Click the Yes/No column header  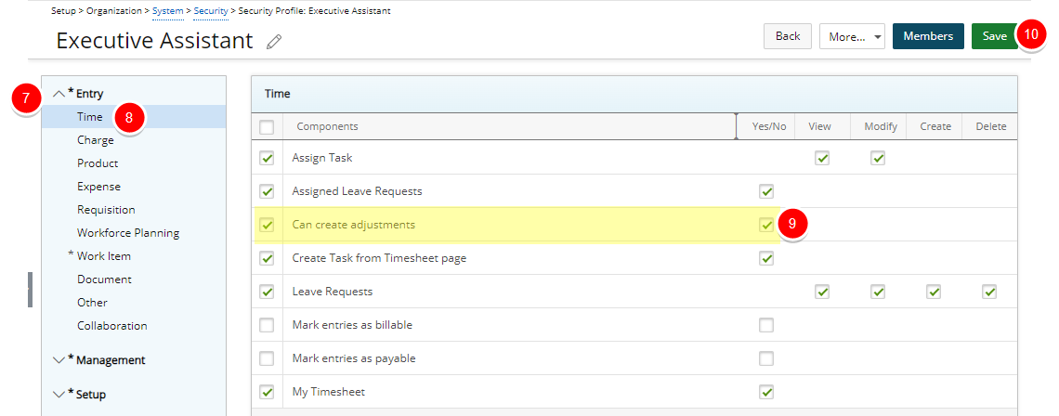769,126
